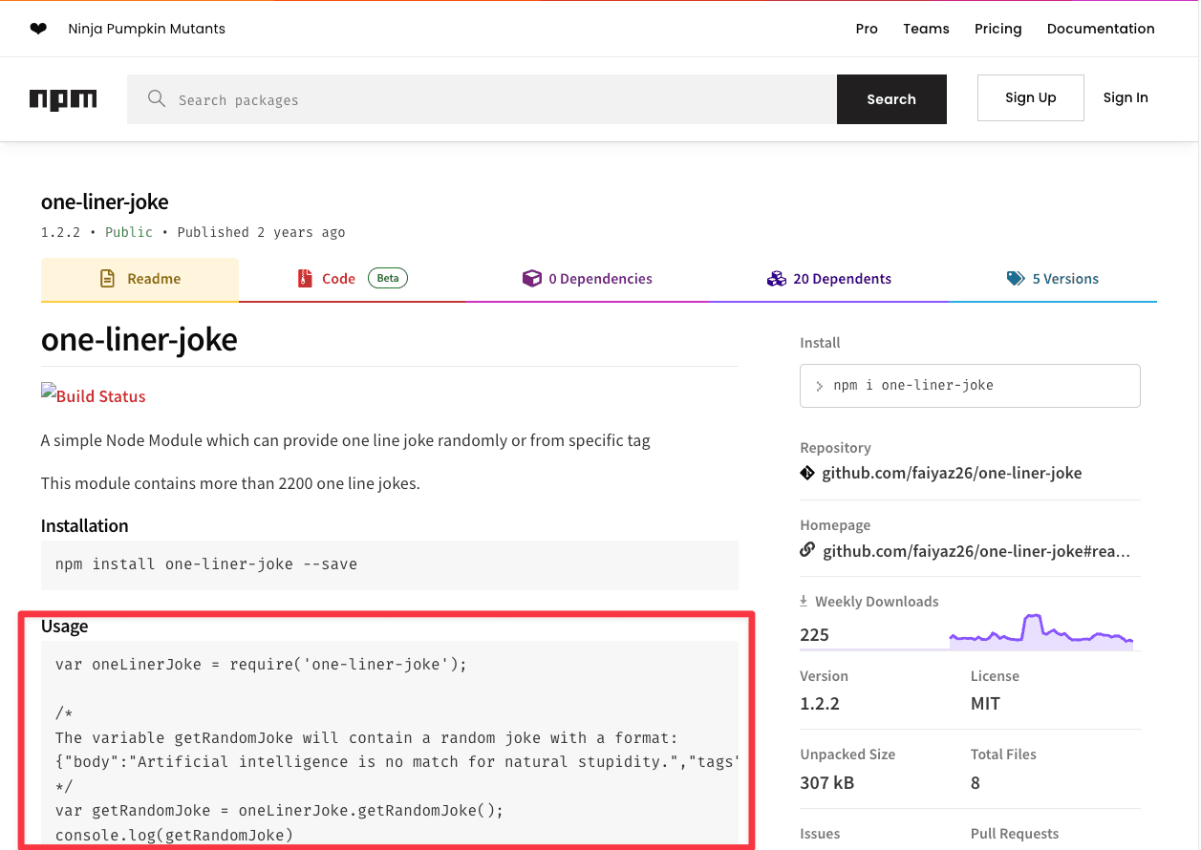
Task: Click the Ninja Pumpkin Mutants text
Action: pos(147,29)
